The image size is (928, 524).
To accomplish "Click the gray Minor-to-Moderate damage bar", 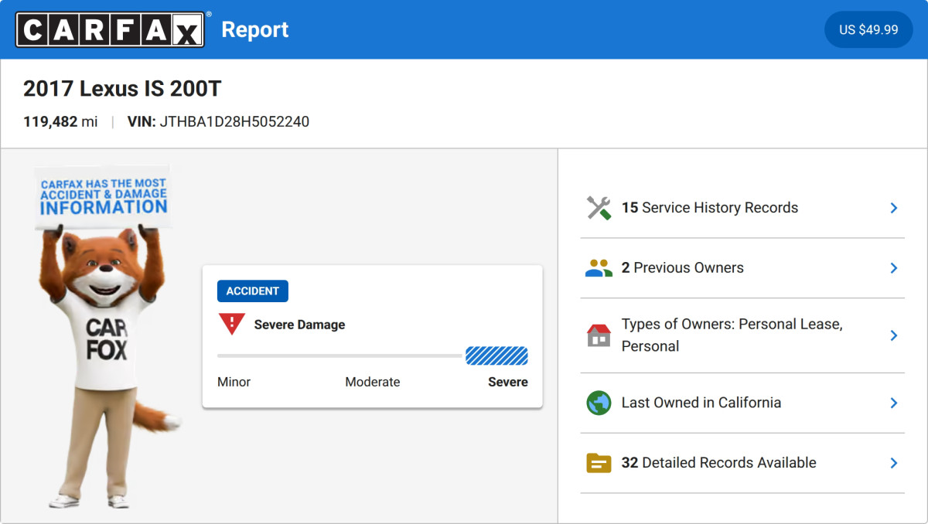I will (x=339, y=356).
